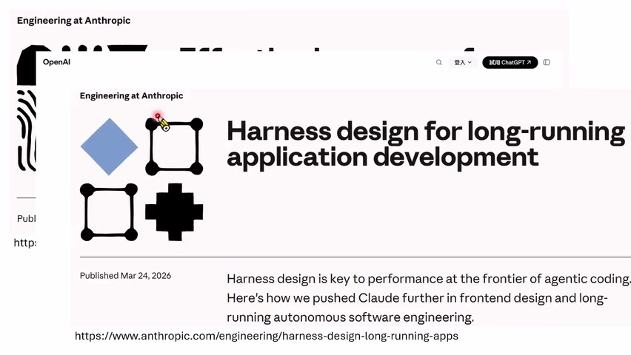Click back window 'Engineering at Anthropic' header

click(73, 21)
